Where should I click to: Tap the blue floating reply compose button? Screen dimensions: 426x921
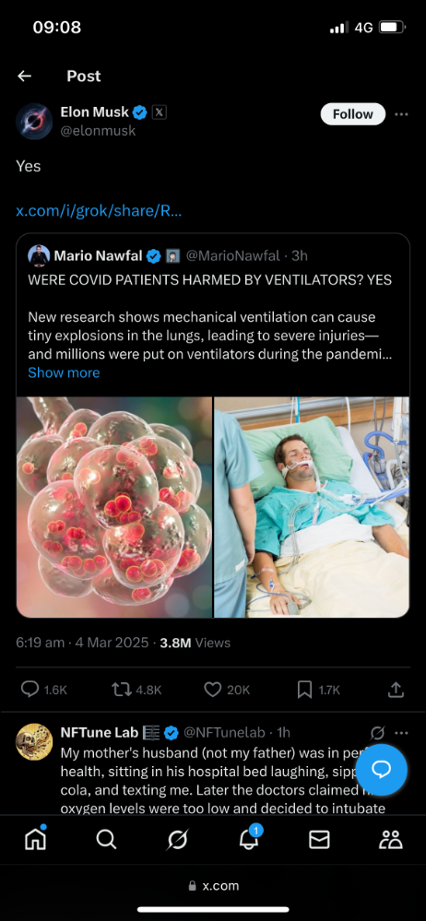coord(382,770)
